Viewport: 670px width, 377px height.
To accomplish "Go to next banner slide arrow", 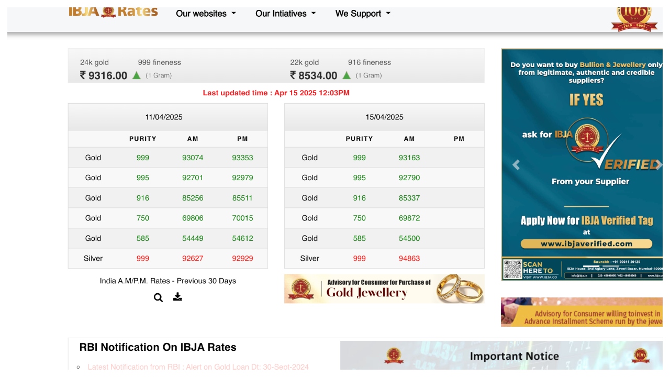I will point(658,165).
